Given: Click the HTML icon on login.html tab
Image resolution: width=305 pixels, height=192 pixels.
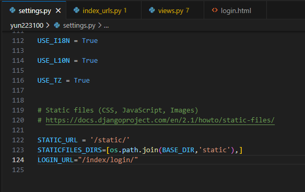Looking at the screenshot, I should [215, 10].
